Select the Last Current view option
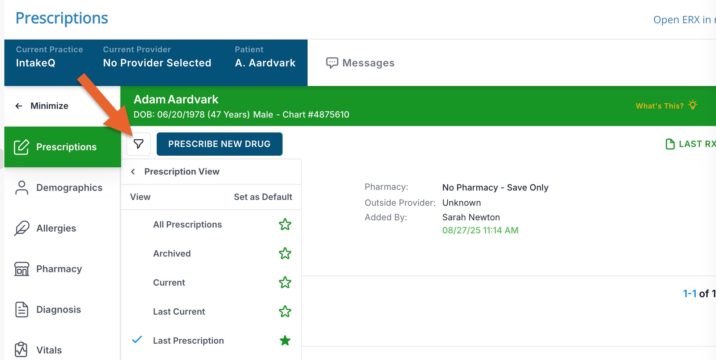 [x=179, y=312]
